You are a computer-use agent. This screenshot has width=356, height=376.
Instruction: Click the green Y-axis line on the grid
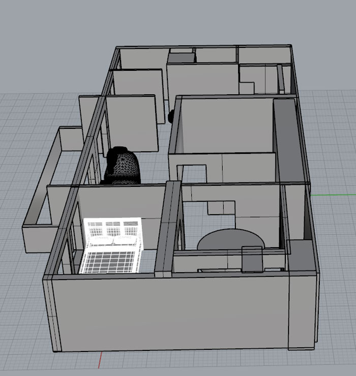(333, 195)
